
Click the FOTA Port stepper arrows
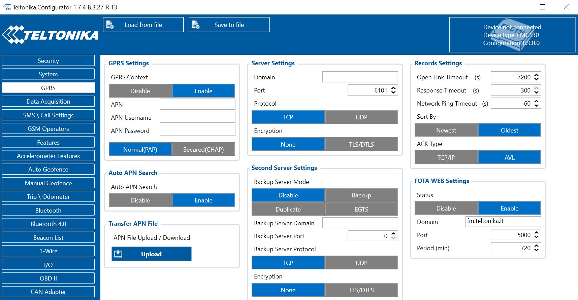point(537,235)
